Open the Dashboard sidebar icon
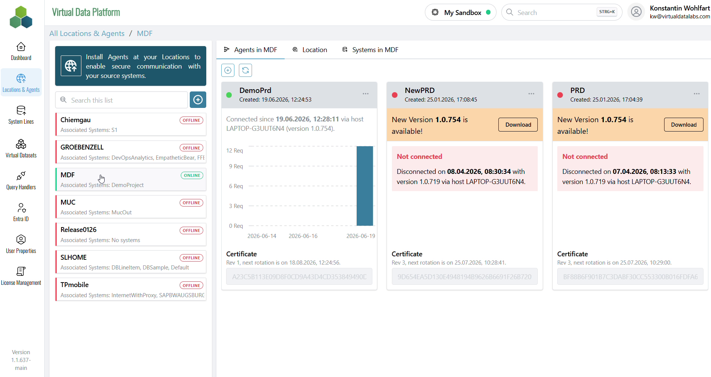The width and height of the screenshot is (711, 377). pyautogui.click(x=21, y=51)
